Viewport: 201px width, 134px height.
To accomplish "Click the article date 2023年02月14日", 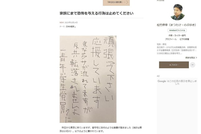I will click(71, 22).
